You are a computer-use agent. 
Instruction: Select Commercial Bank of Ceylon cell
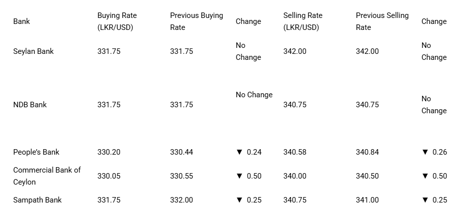tap(47, 176)
